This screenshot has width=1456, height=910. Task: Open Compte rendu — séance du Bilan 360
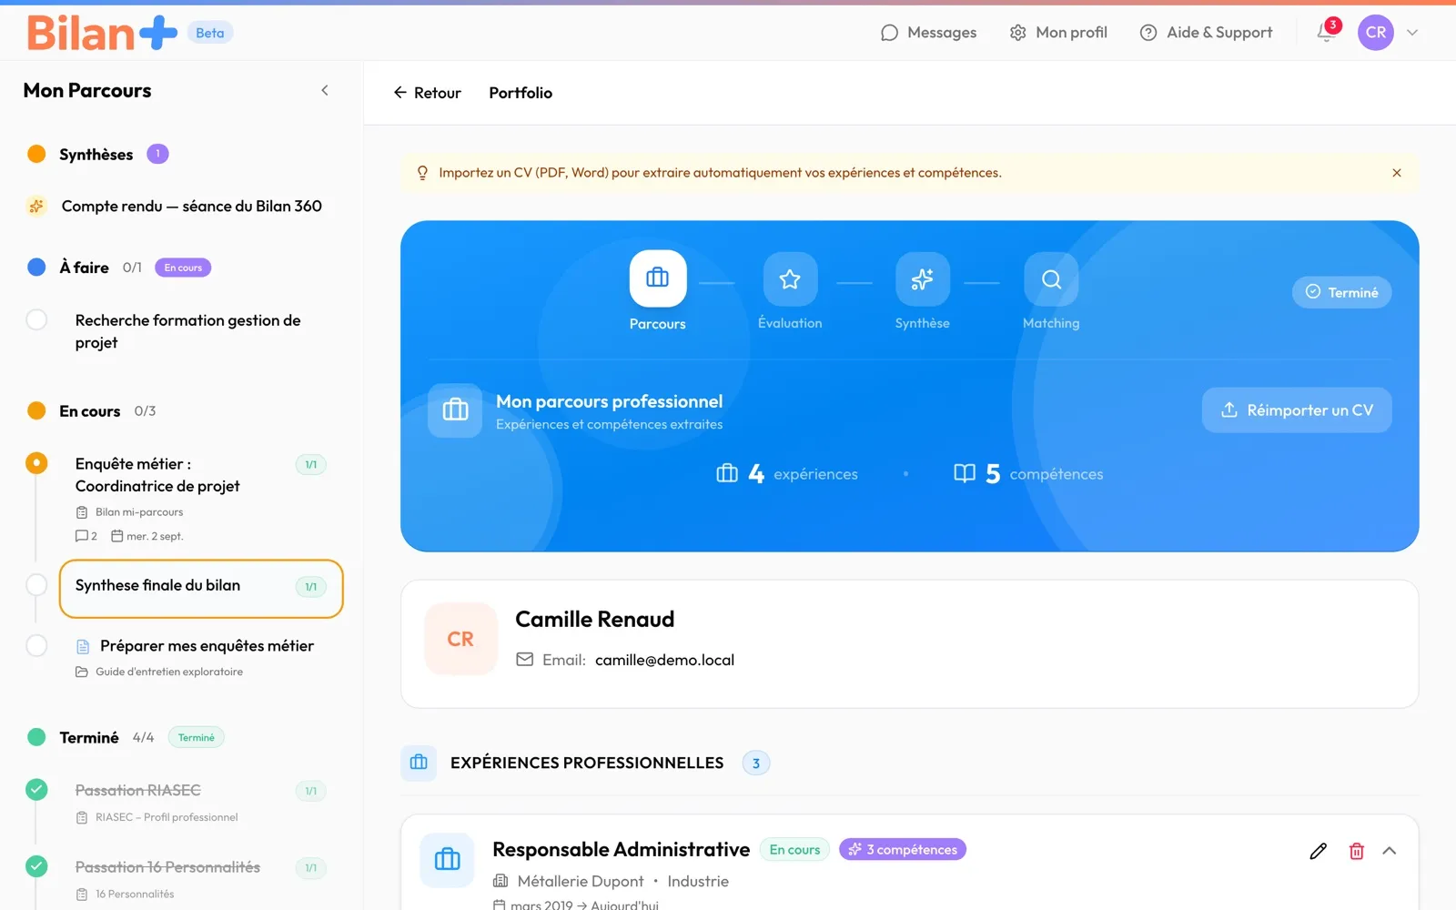(x=192, y=207)
